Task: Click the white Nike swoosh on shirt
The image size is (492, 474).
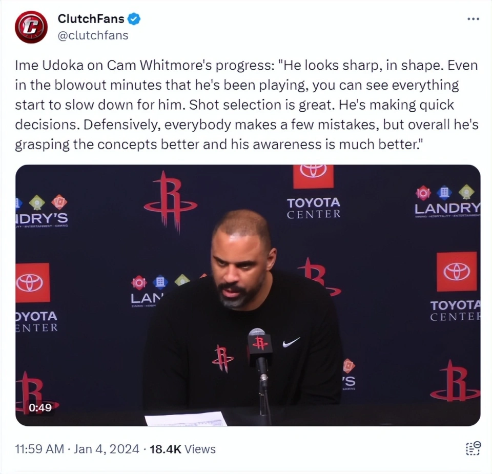Action: [x=291, y=342]
